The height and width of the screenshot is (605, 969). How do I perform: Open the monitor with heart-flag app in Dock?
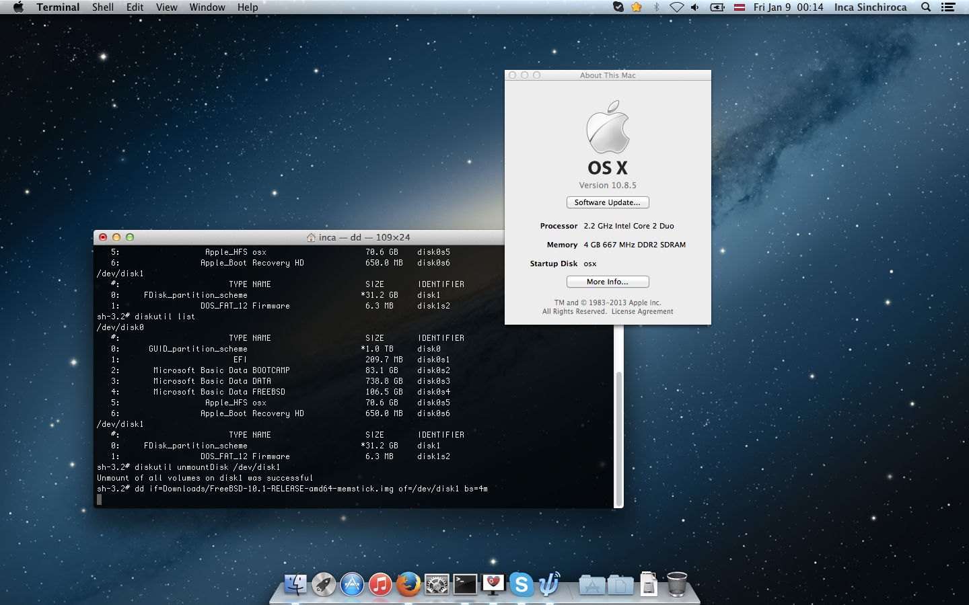[x=493, y=584]
